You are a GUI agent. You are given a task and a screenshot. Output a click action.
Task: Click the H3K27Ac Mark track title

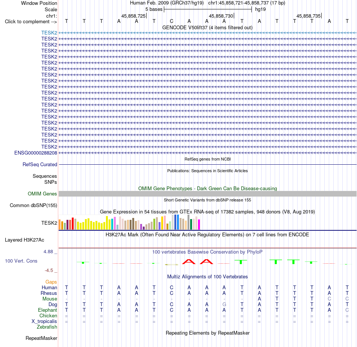pos(207,234)
